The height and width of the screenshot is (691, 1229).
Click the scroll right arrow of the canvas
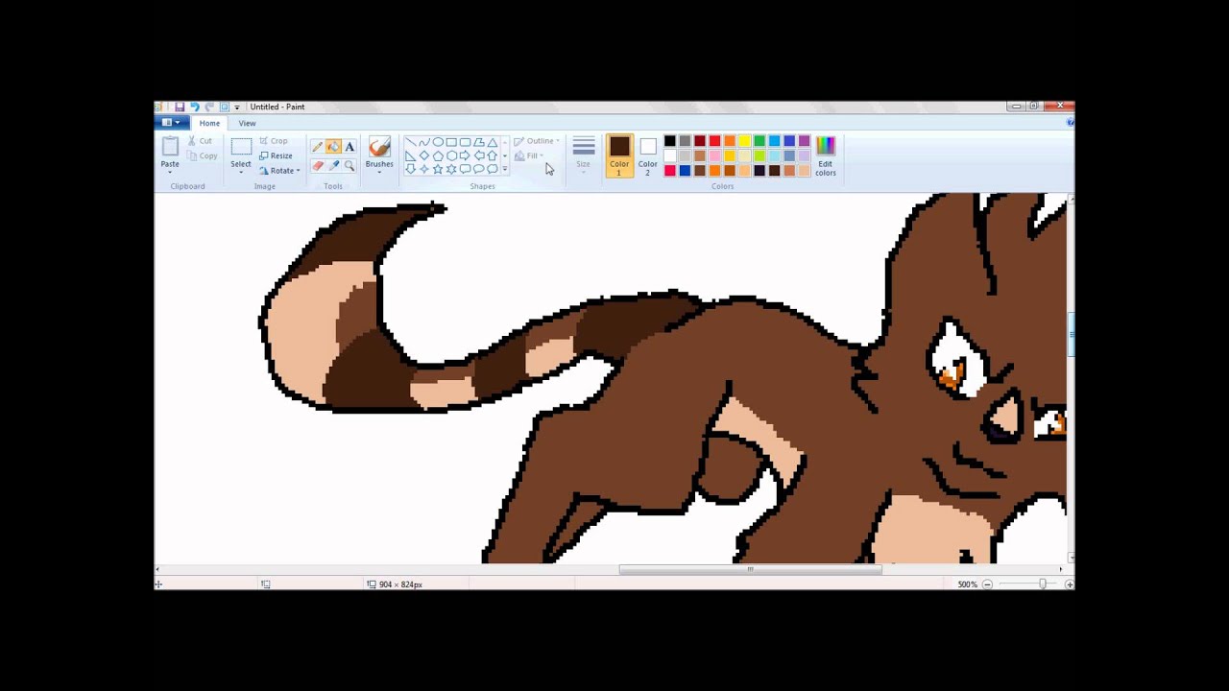pos(1061,569)
